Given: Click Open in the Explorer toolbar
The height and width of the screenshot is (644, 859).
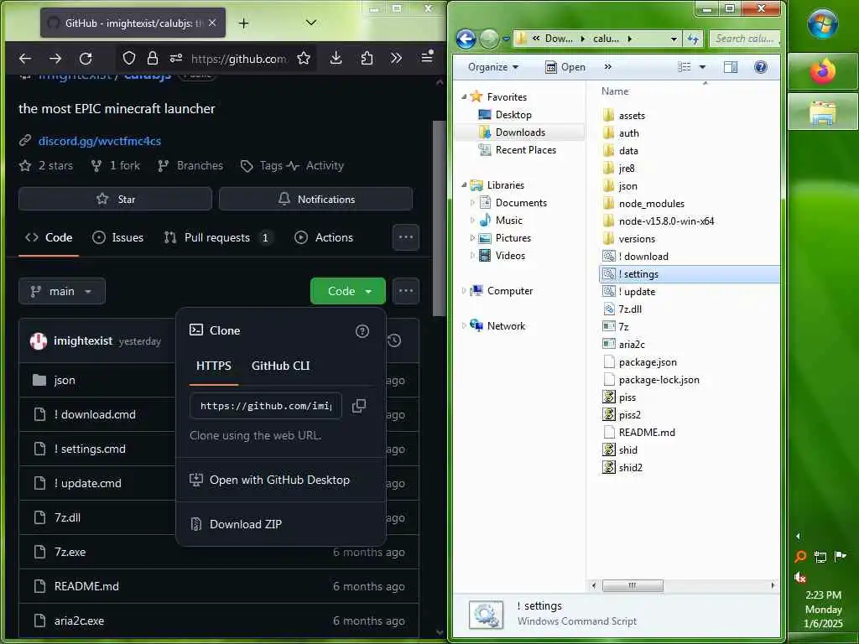Looking at the screenshot, I should (x=565, y=67).
